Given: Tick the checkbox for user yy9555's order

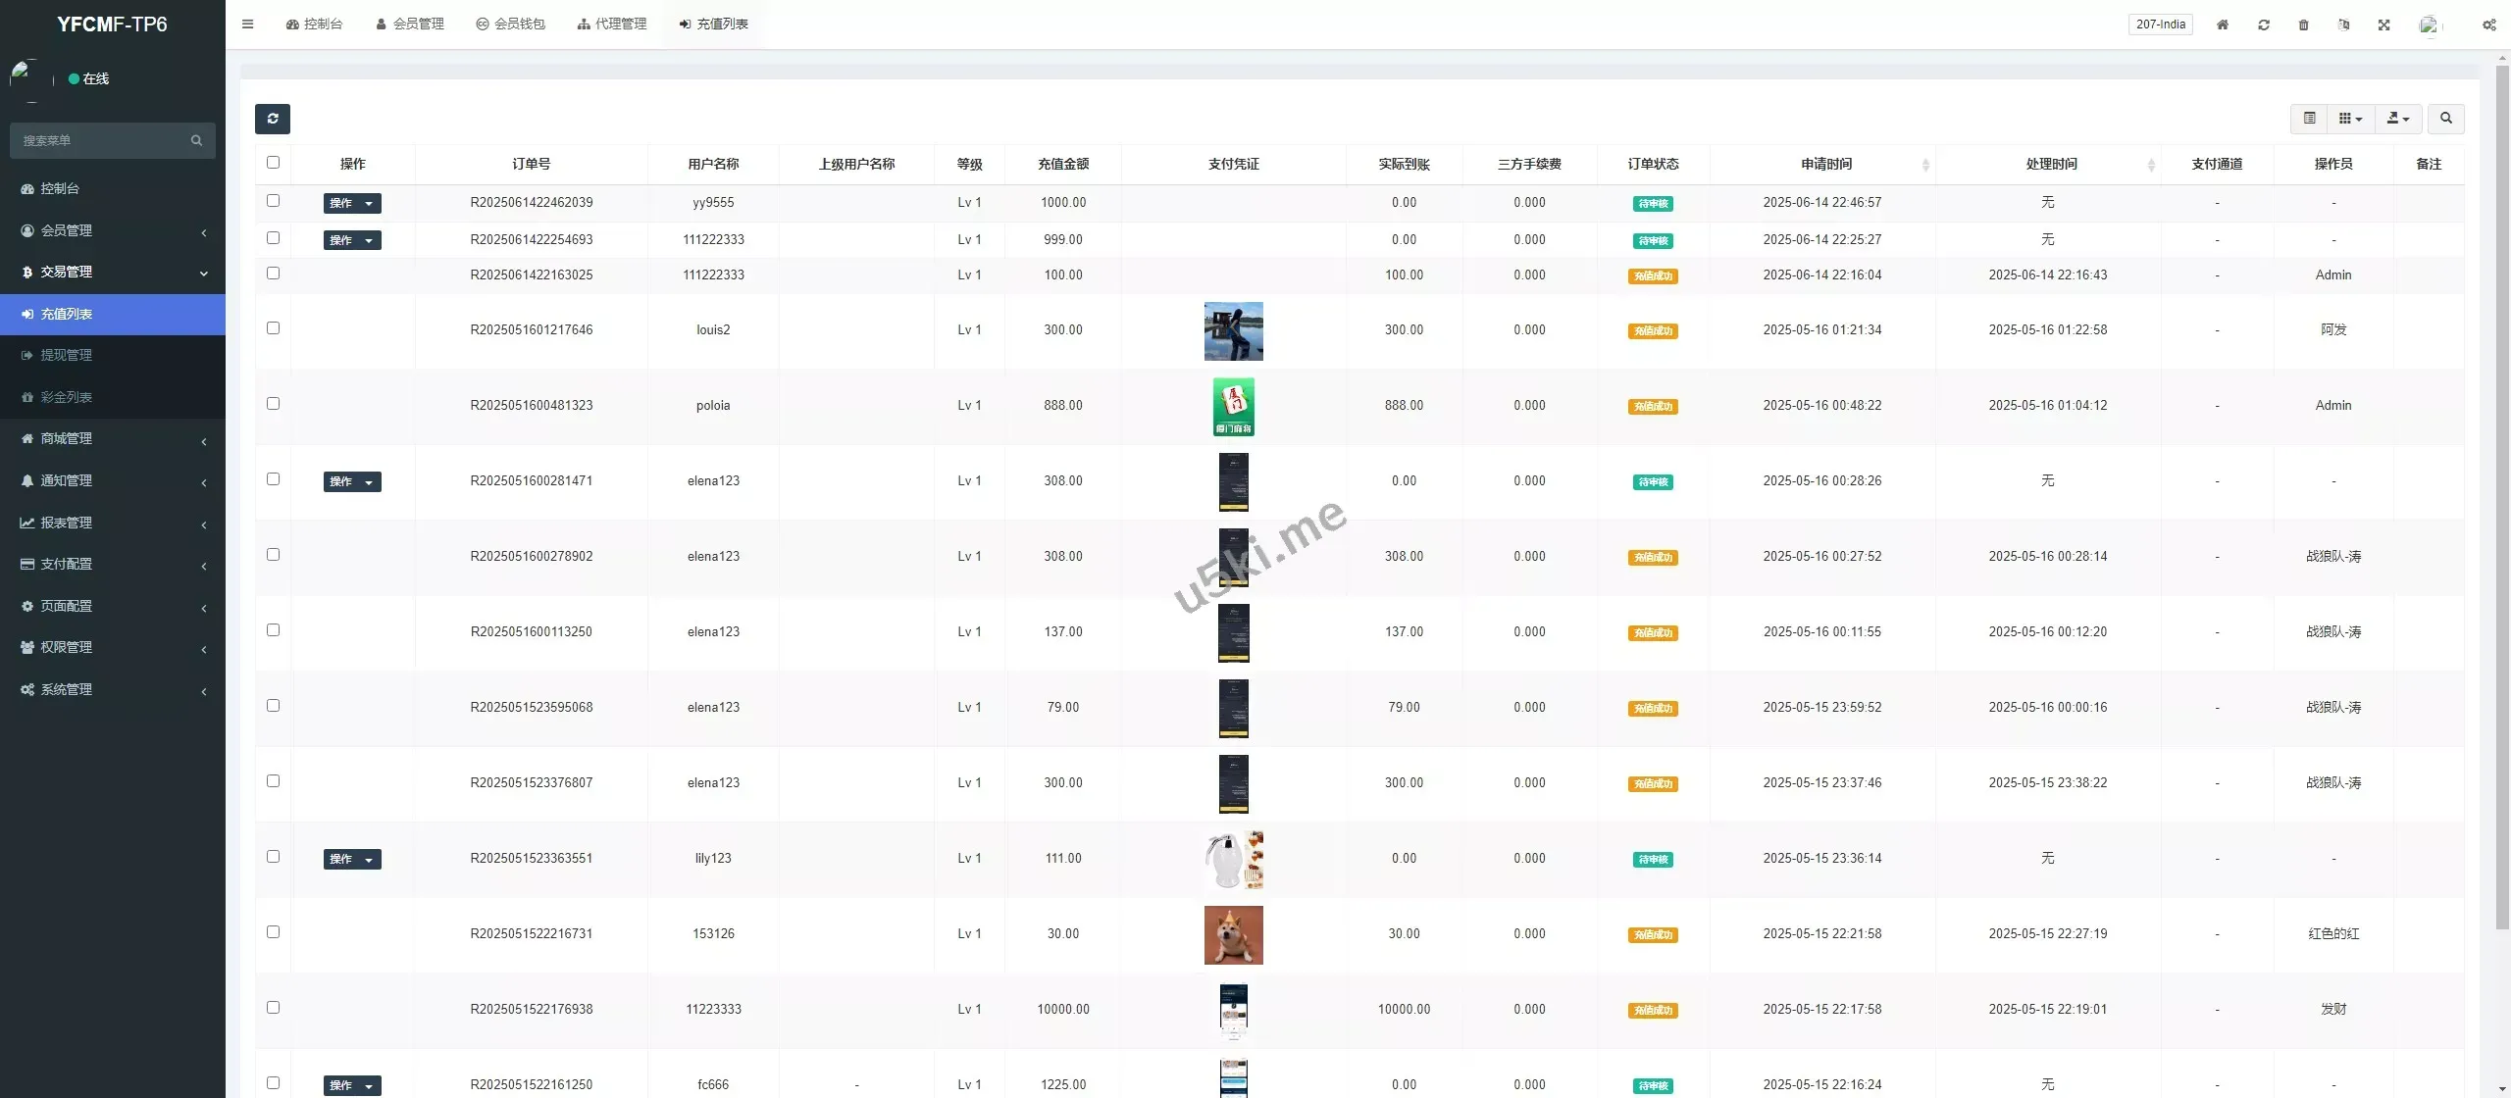Looking at the screenshot, I should pyautogui.click(x=273, y=201).
